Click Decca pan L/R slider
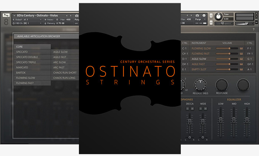The height and width of the screenshot is (156, 259). coord(190,137)
